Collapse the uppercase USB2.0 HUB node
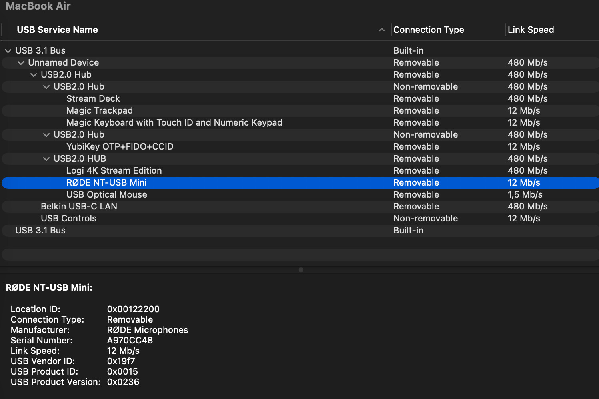This screenshot has height=399, width=599. click(46, 159)
